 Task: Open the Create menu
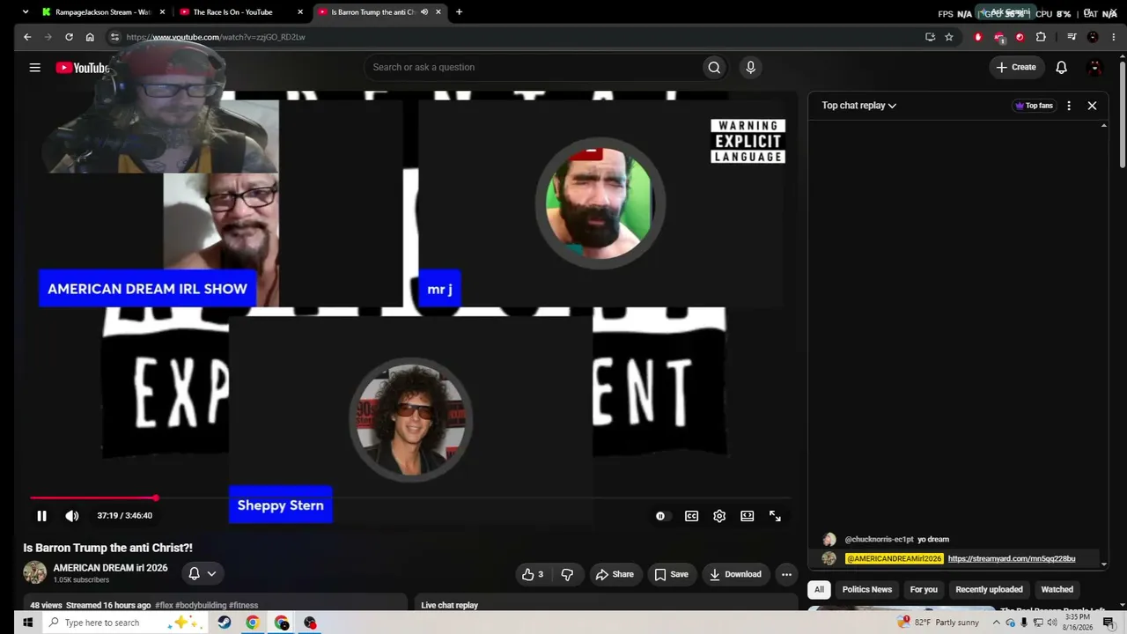pyautogui.click(x=1016, y=67)
